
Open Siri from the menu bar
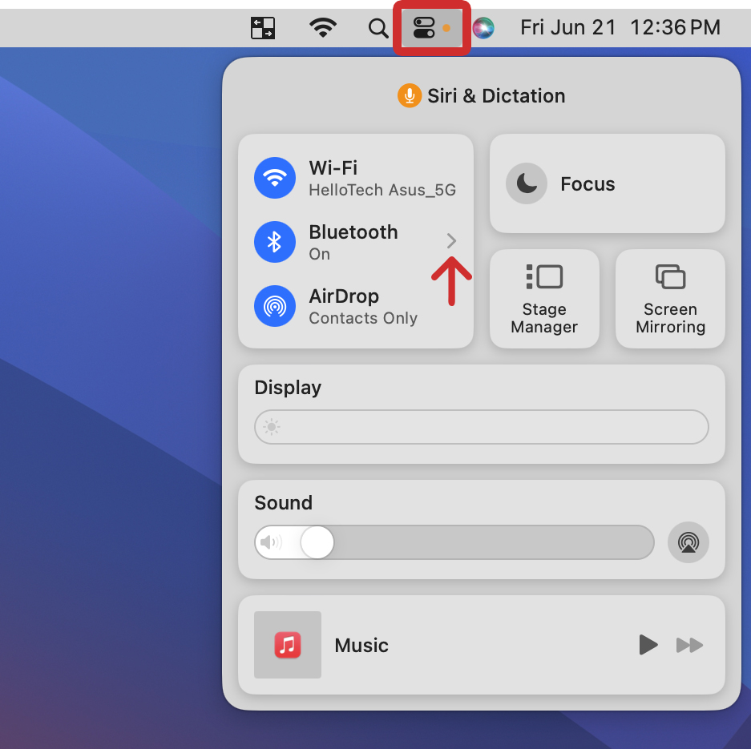[482, 27]
